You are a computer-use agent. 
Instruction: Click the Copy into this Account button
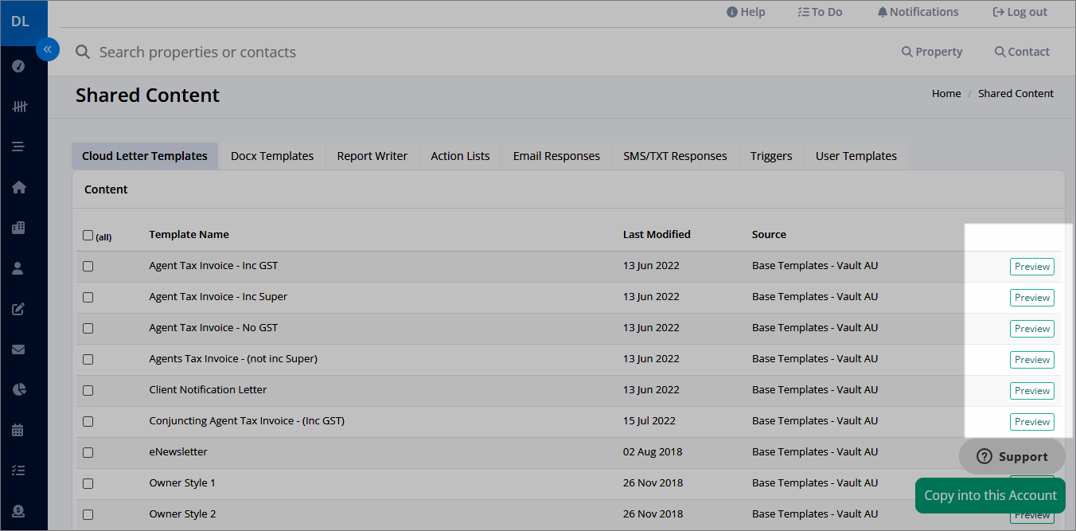(x=990, y=495)
